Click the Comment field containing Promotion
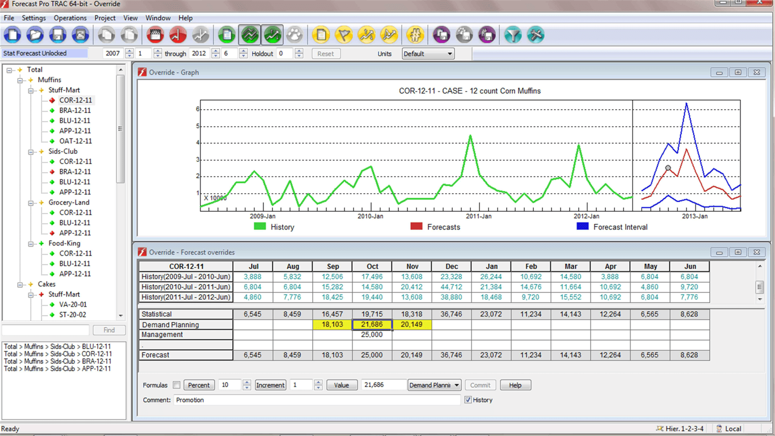Image resolution: width=775 pixels, height=436 pixels. pos(316,400)
